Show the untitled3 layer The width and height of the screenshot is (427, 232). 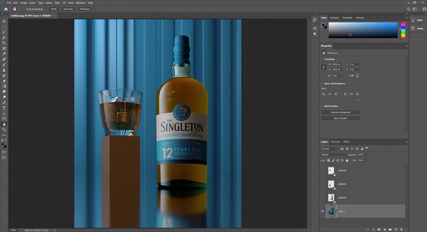point(322,184)
